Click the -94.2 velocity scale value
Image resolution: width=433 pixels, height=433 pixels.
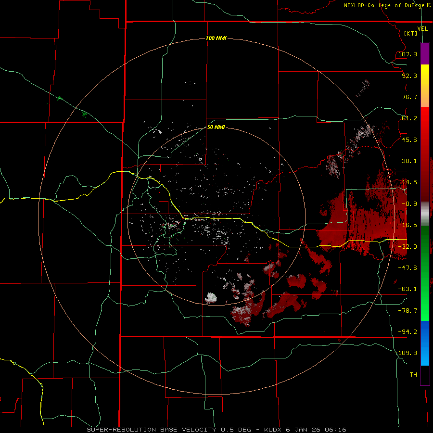point(408,332)
